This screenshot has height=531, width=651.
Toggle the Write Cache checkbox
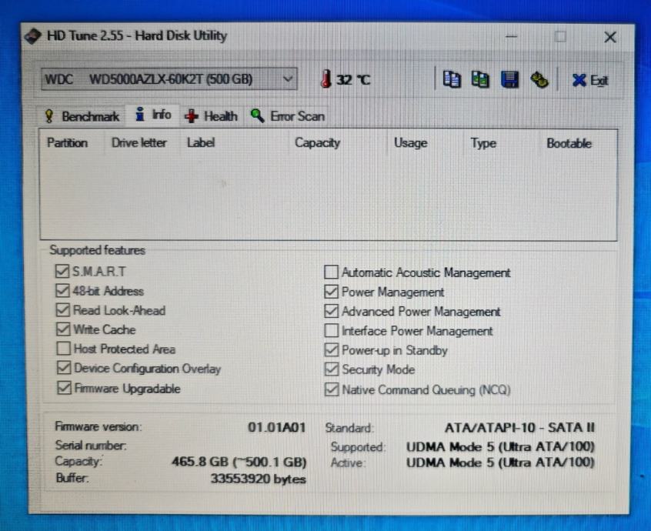pyautogui.click(x=63, y=329)
